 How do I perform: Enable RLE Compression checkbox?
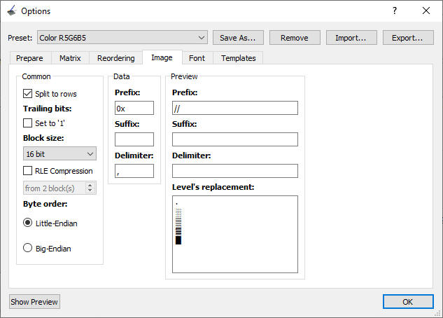point(28,171)
